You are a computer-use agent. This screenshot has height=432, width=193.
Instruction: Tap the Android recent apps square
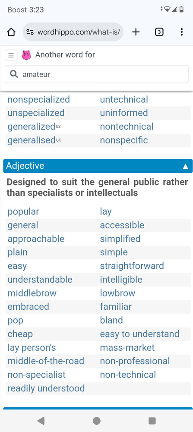(152, 420)
